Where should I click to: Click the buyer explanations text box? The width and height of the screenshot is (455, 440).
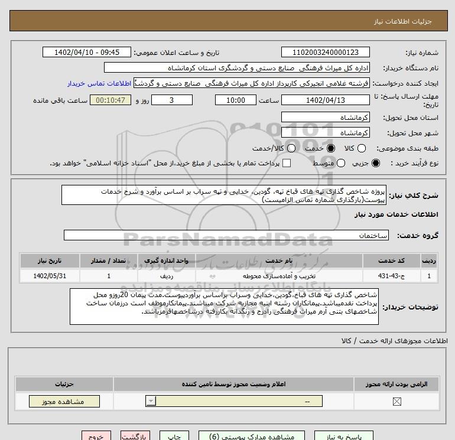224,307
